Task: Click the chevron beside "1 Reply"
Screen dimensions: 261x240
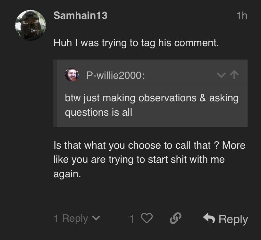Action: point(96,219)
